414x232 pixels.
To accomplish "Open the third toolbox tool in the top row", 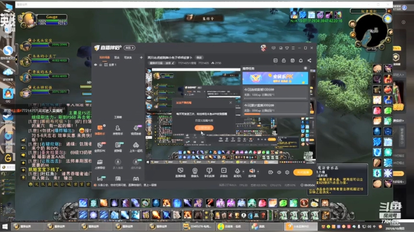I will (136, 130).
